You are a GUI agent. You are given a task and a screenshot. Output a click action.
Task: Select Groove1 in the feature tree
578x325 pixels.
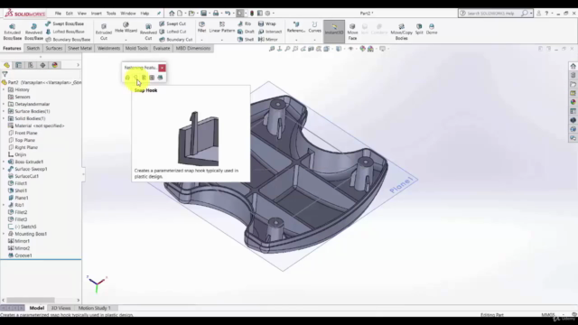coord(20,255)
